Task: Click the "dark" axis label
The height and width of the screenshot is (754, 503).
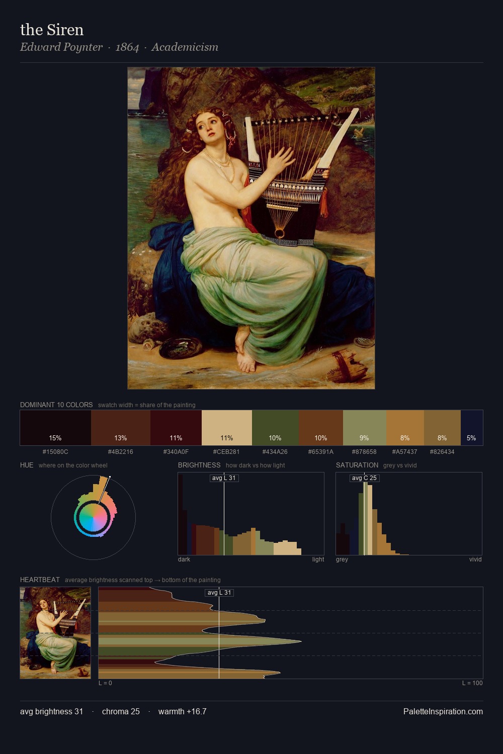Action: click(184, 559)
